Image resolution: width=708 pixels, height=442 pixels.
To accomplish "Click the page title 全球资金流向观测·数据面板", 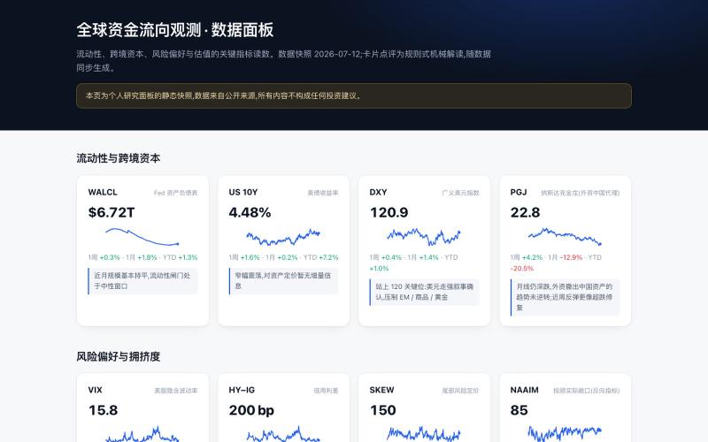I will point(174,30).
